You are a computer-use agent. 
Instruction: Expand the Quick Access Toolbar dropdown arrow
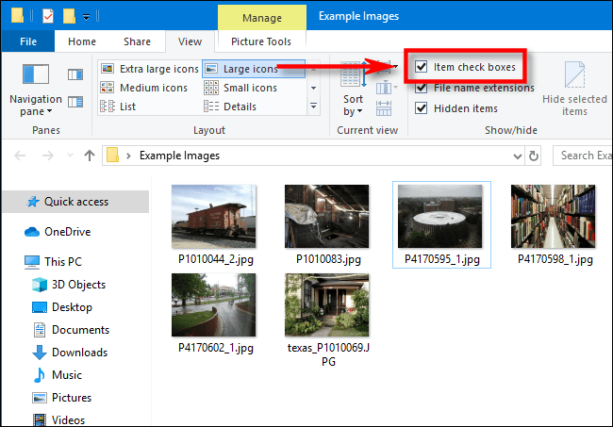87,16
